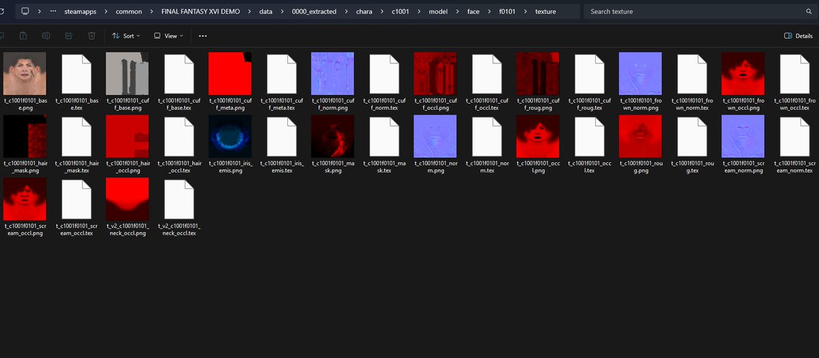819x358 pixels.
Task: Go to the common folder in the breadcrumb
Action: (128, 12)
